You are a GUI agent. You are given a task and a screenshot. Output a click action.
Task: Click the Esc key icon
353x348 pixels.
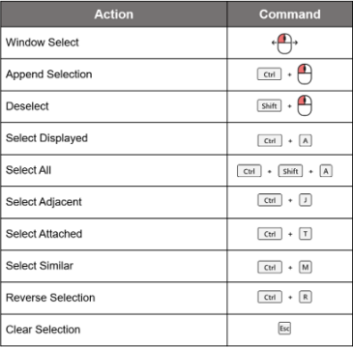click(x=284, y=329)
